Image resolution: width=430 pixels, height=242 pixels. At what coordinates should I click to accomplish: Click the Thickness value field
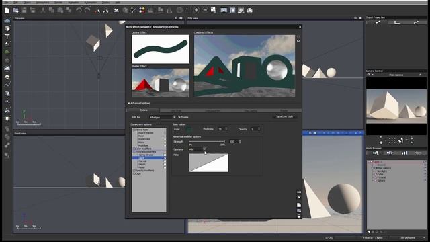coord(220,129)
